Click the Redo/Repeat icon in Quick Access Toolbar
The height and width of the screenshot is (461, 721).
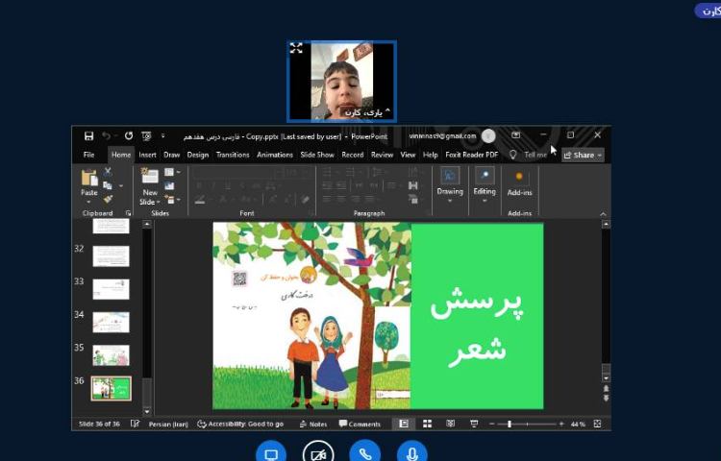tap(129, 136)
